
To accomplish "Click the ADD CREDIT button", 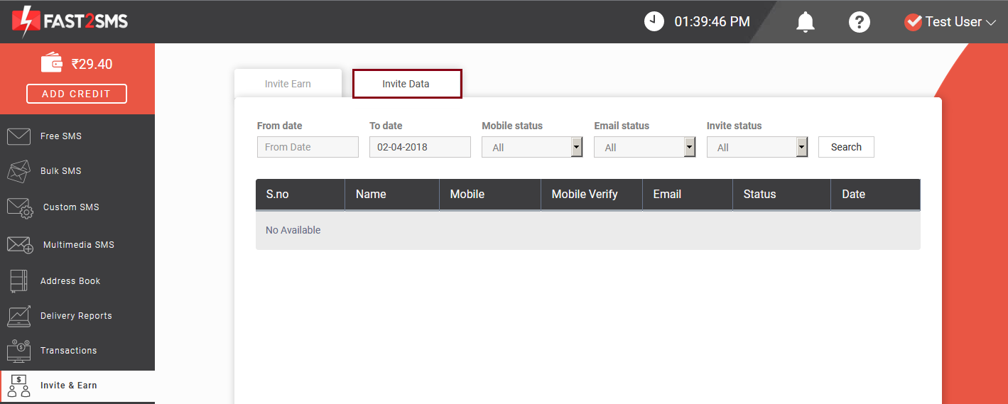I will pyautogui.click(x=77, y=94).
